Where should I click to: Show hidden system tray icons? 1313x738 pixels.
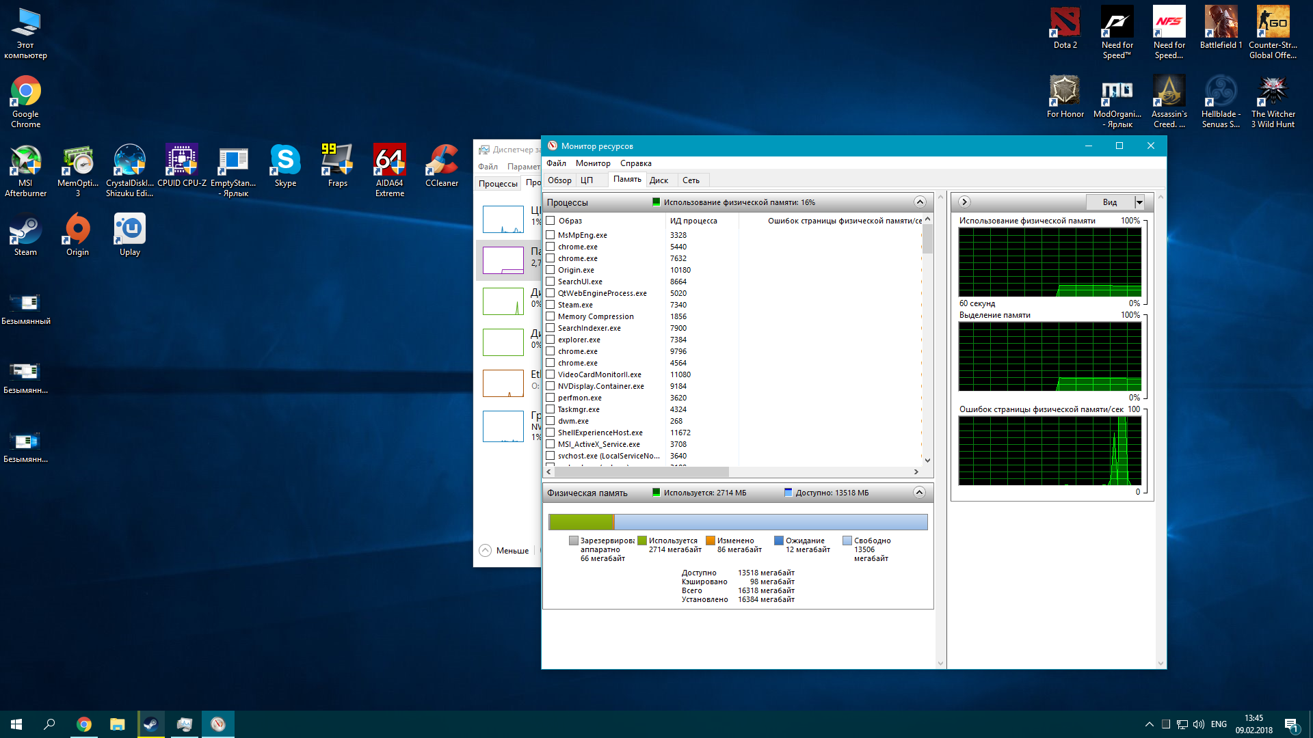coord(1149,724)
